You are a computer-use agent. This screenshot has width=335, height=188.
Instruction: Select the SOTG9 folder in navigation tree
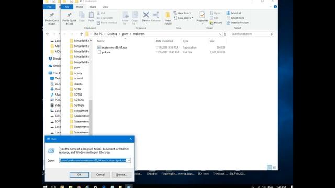tap(78, 95)
